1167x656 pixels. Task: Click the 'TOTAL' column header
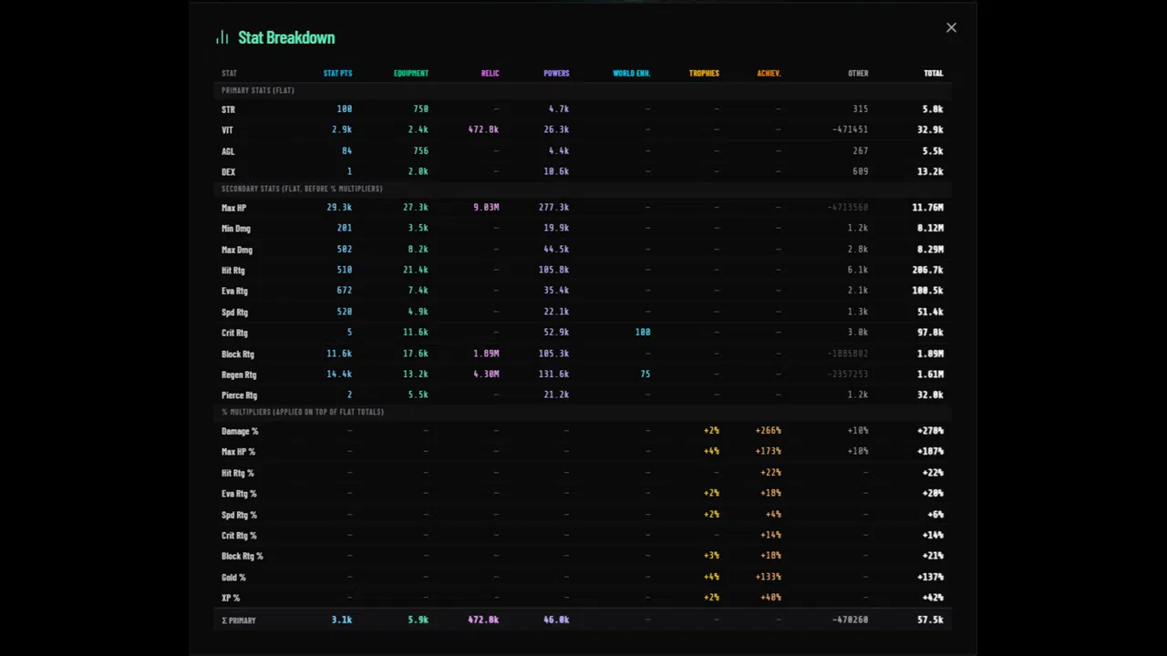coord(934,73)
